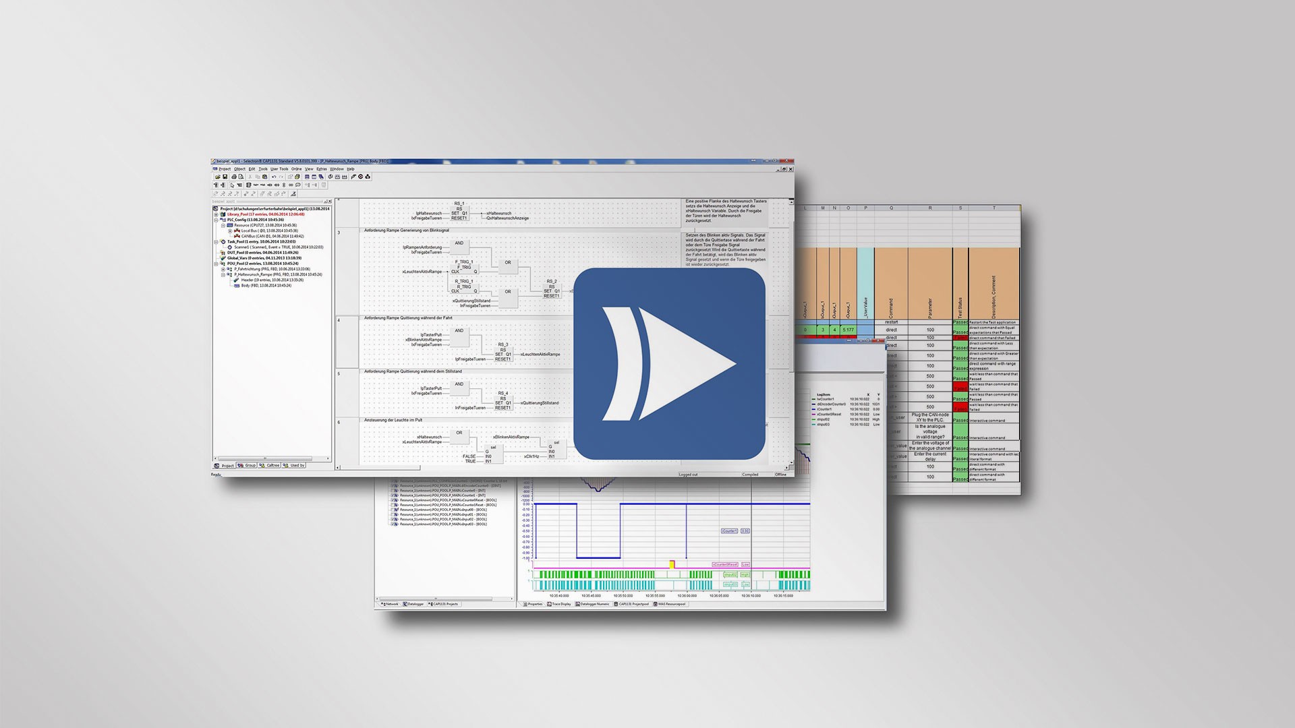The image size is (1295, 728).
Task: Toggle checkbox for xInput00 - [BOOL] signal
Action: coord(393,510)
